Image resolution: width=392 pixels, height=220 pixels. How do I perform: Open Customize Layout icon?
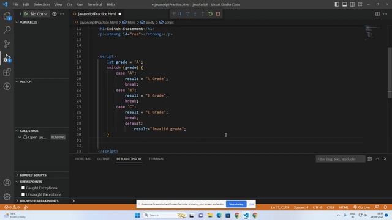pos(360,4)
